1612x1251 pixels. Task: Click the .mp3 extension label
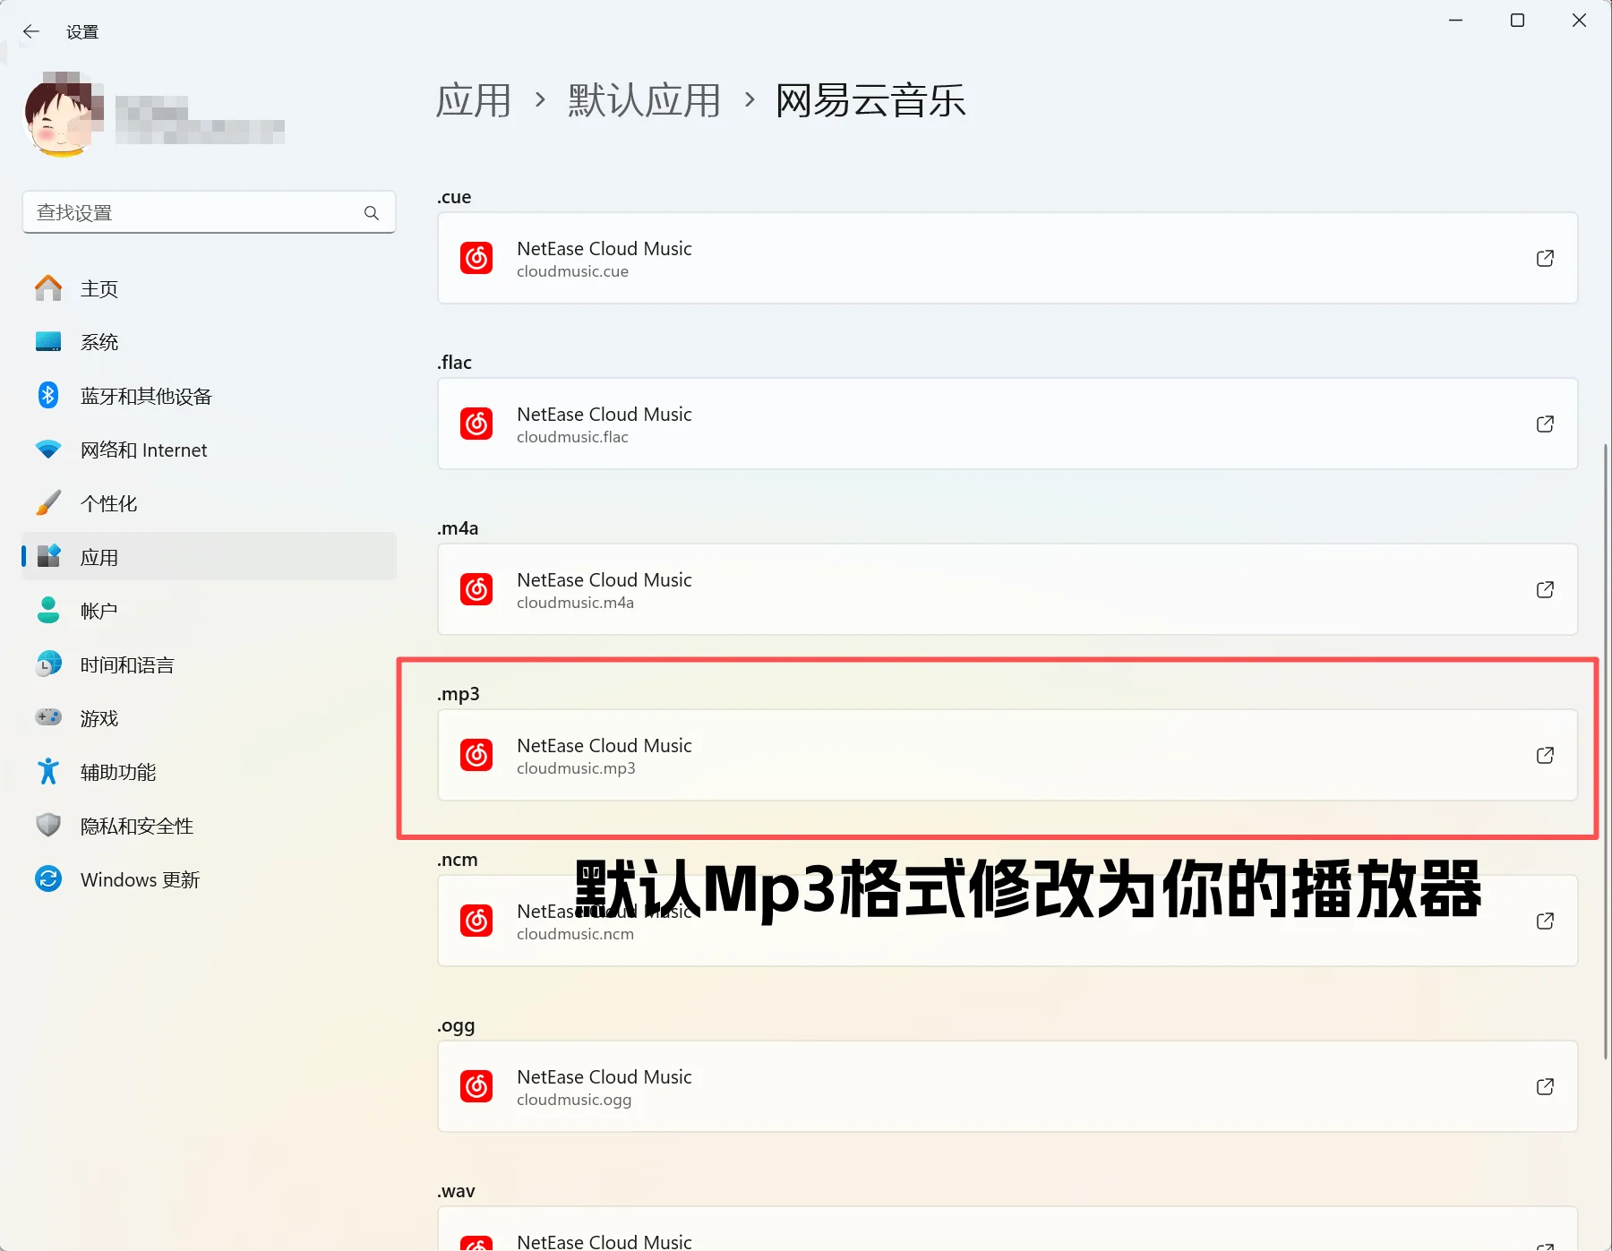459,694
